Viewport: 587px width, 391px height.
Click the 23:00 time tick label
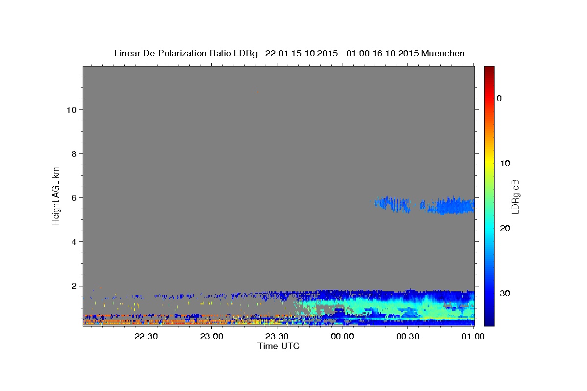click(x=211, y=336)
